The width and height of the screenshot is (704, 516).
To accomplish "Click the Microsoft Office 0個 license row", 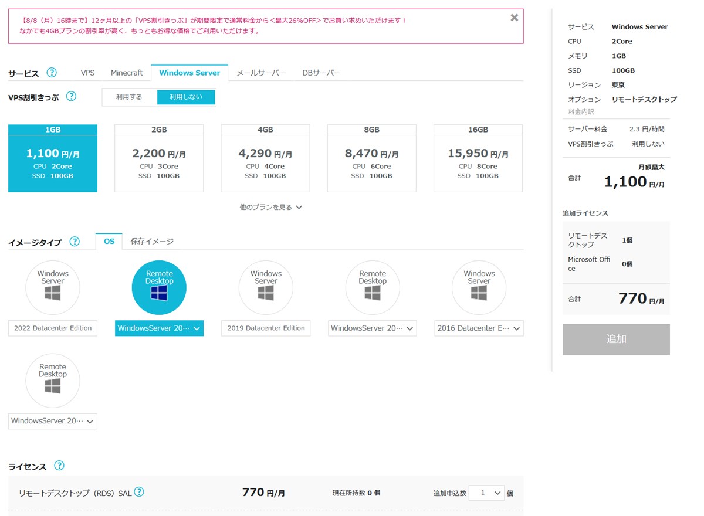I will pos(616,264).
